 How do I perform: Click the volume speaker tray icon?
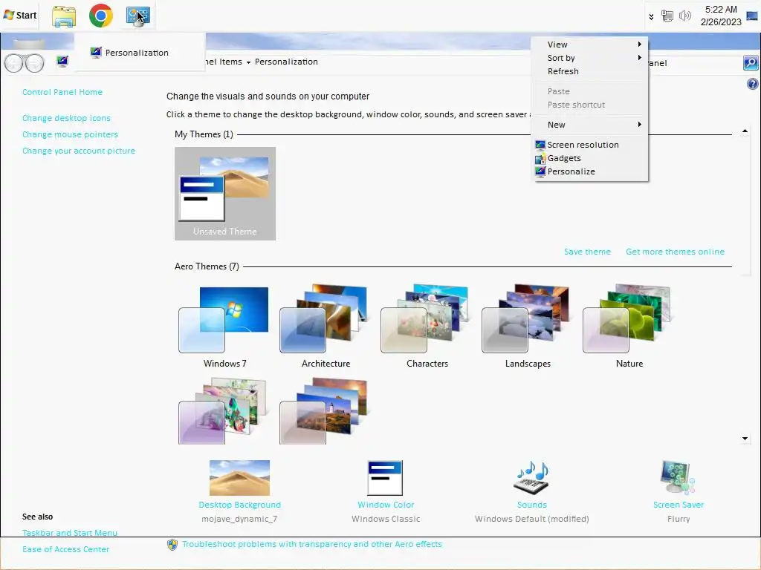click(684, 16)
